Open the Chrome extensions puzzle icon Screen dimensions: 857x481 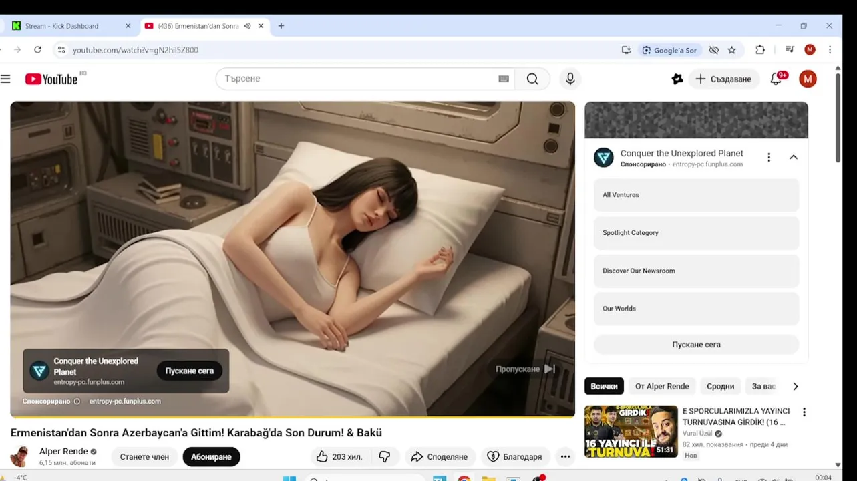[760, 50]
